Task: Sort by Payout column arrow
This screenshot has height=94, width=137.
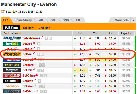Action: (x=131, y=33)
